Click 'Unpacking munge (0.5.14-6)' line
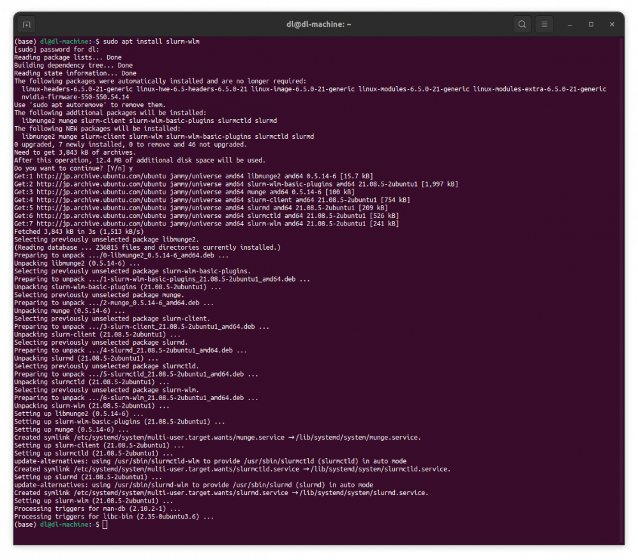This screenshot has height=560, width=638. pyautogui.click(x=70, y=311)
